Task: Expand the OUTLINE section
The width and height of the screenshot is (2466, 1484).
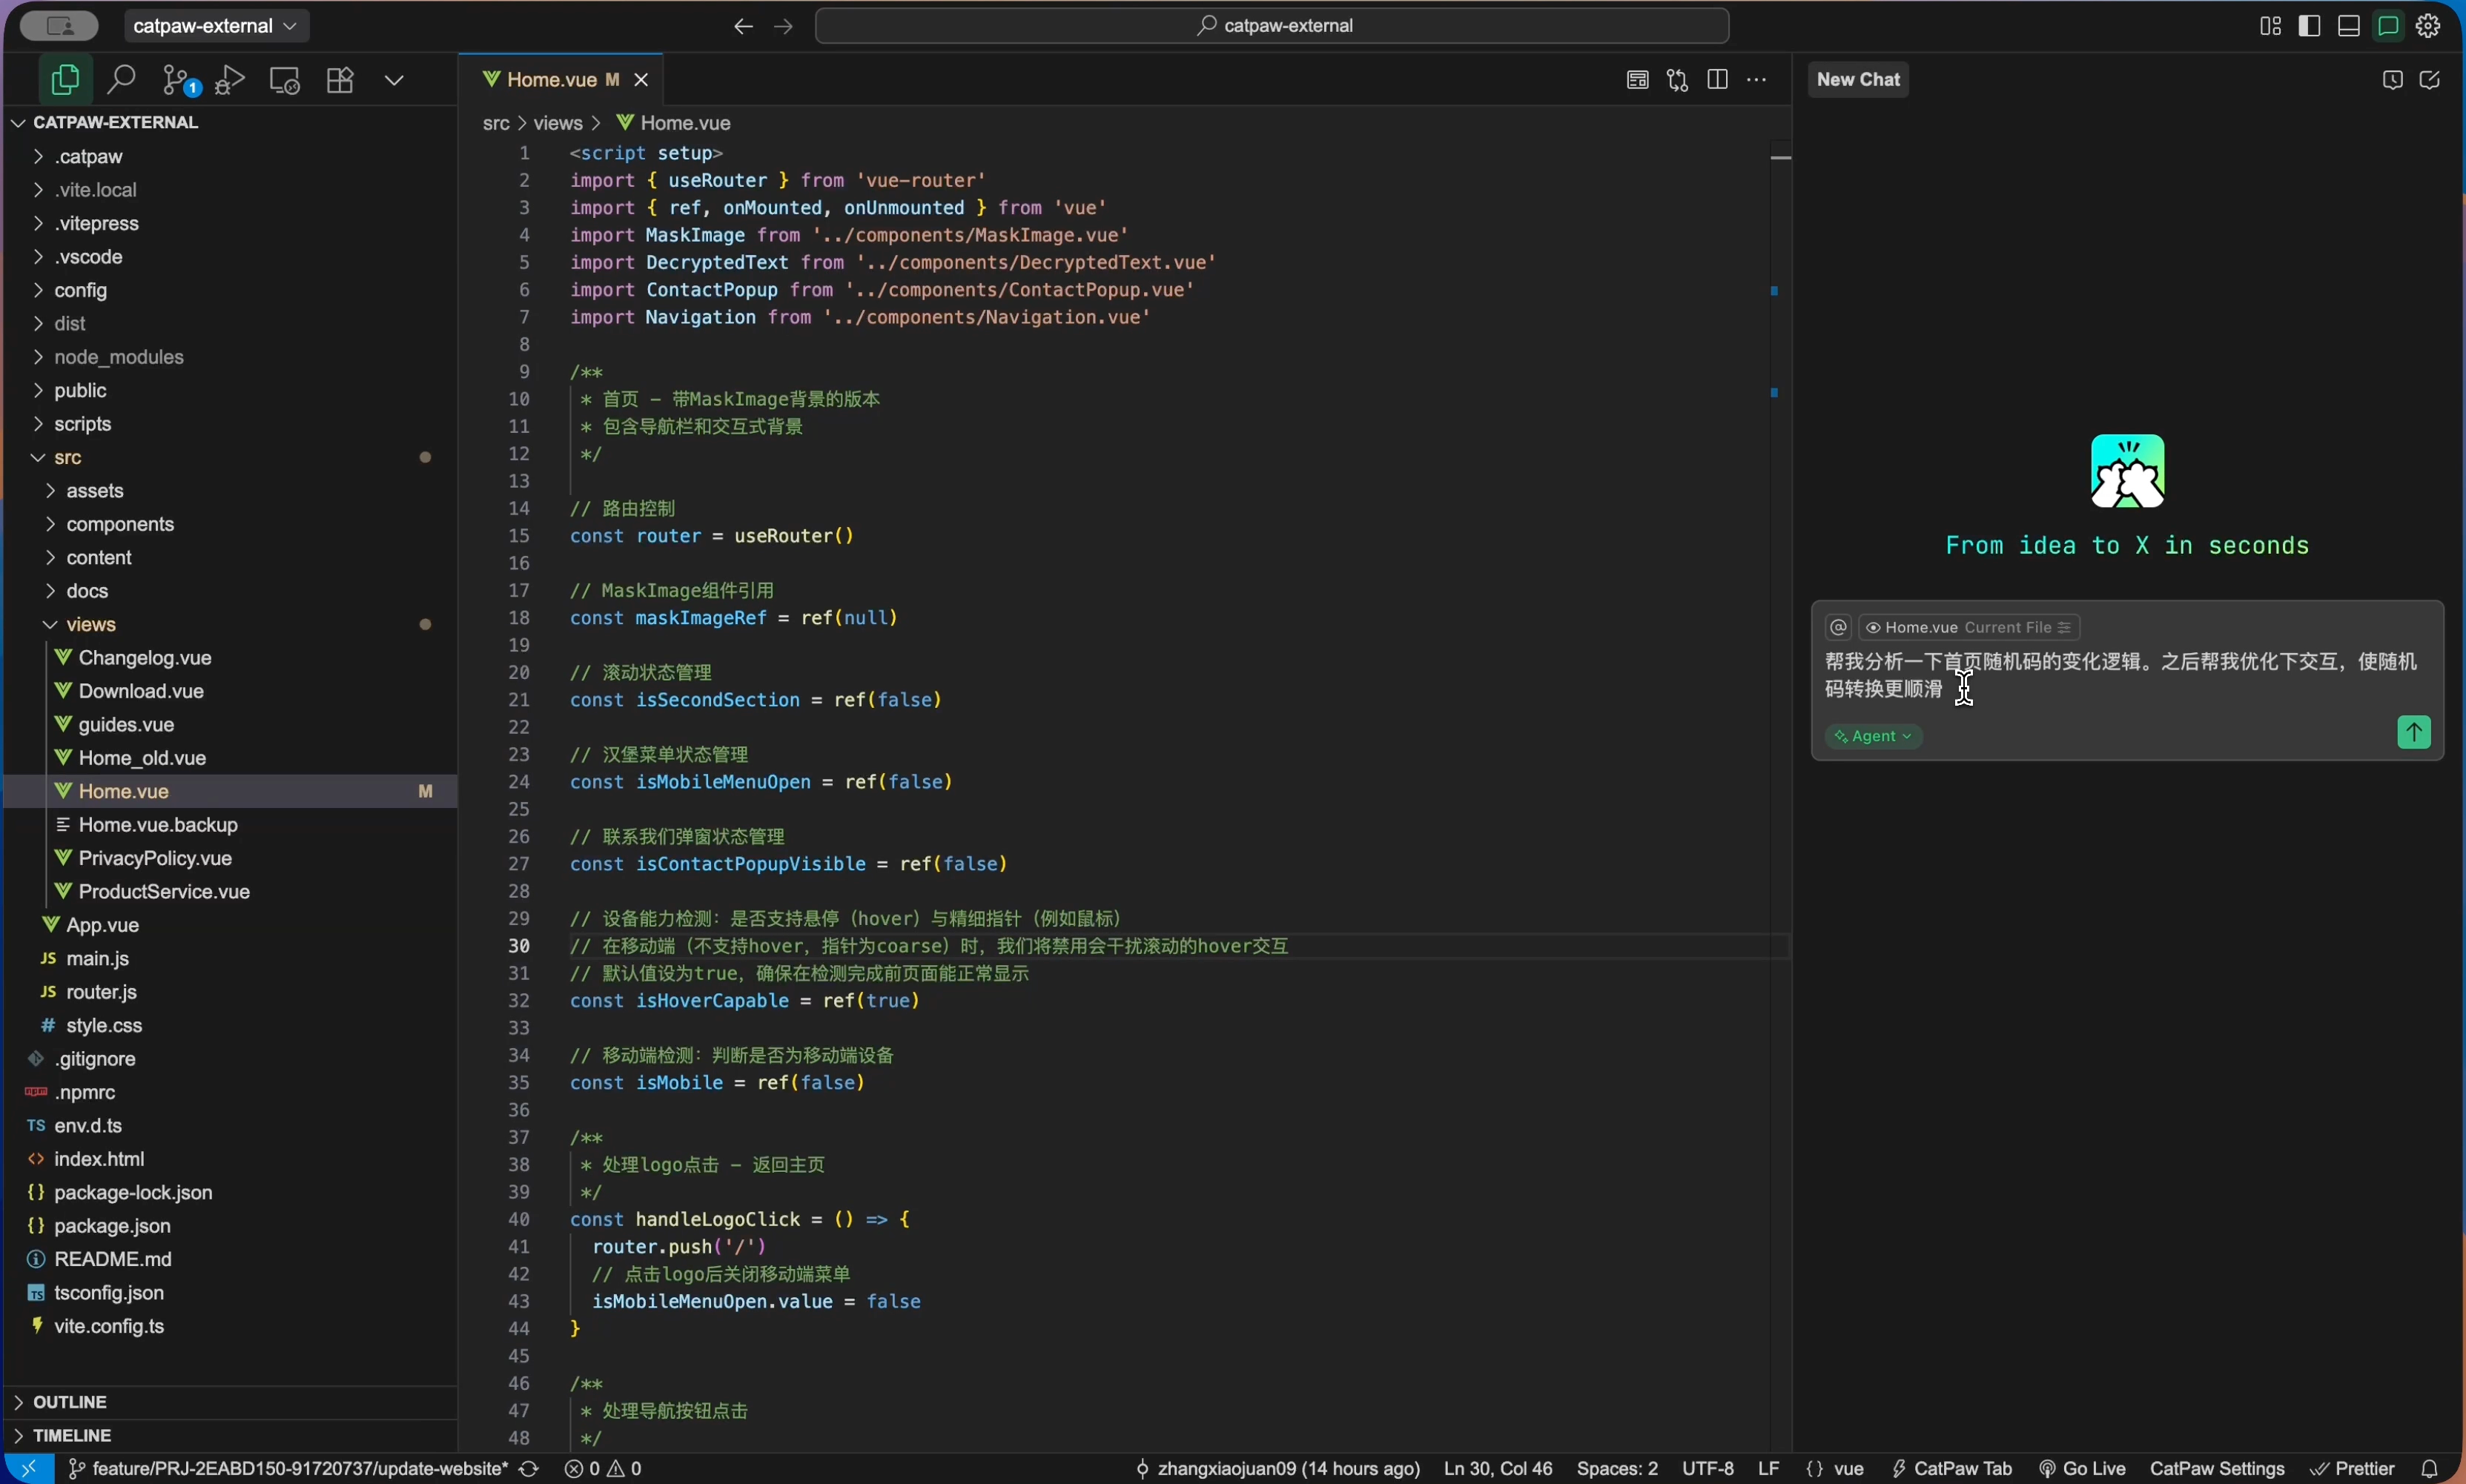Action: 70,1402
